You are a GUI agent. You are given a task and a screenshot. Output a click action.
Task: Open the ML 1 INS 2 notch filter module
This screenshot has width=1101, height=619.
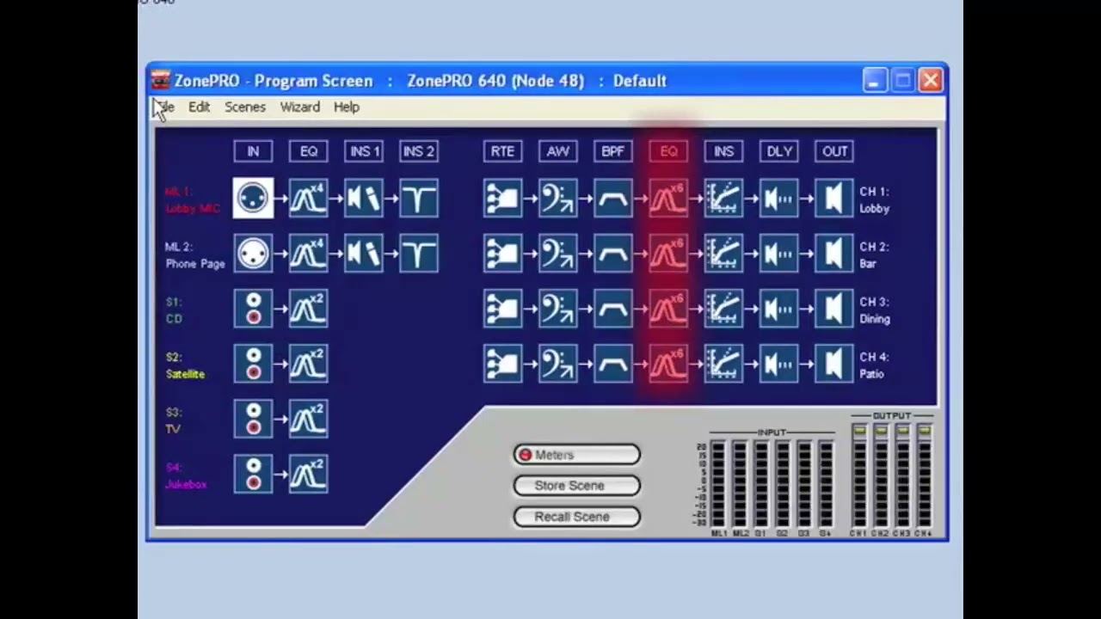point(419,199)
